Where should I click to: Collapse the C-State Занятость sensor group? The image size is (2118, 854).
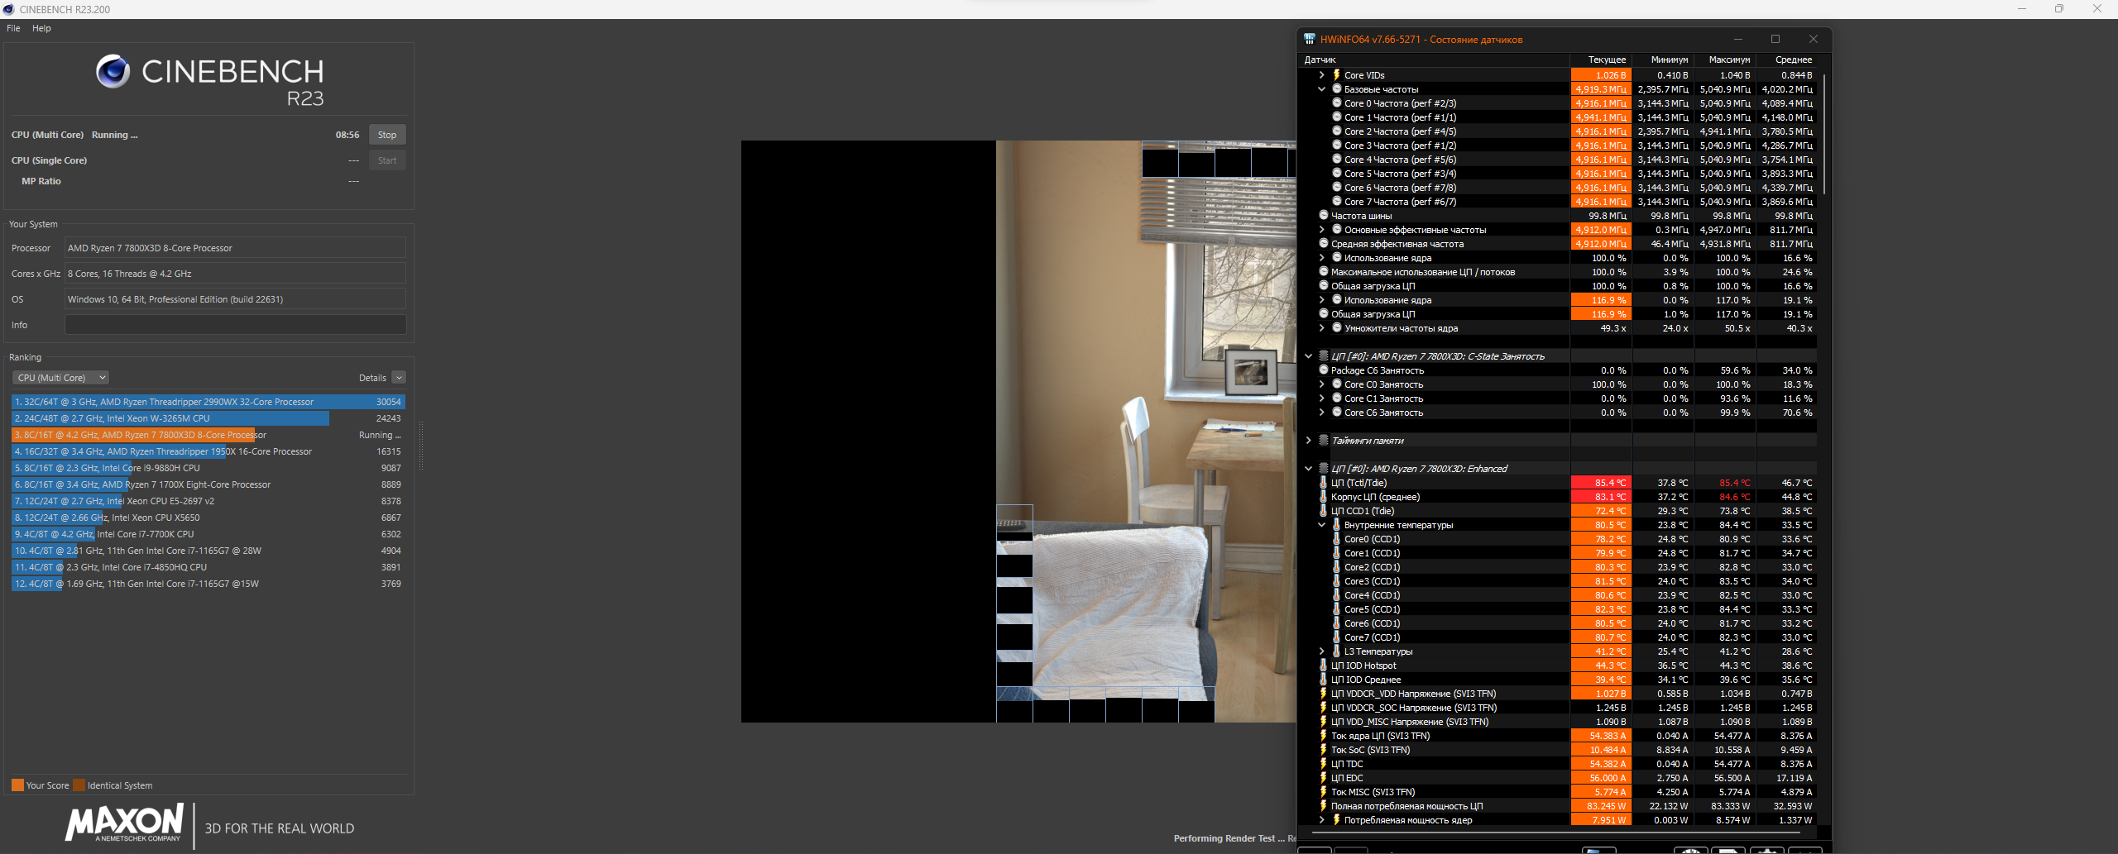click(x=1309, y=356)
